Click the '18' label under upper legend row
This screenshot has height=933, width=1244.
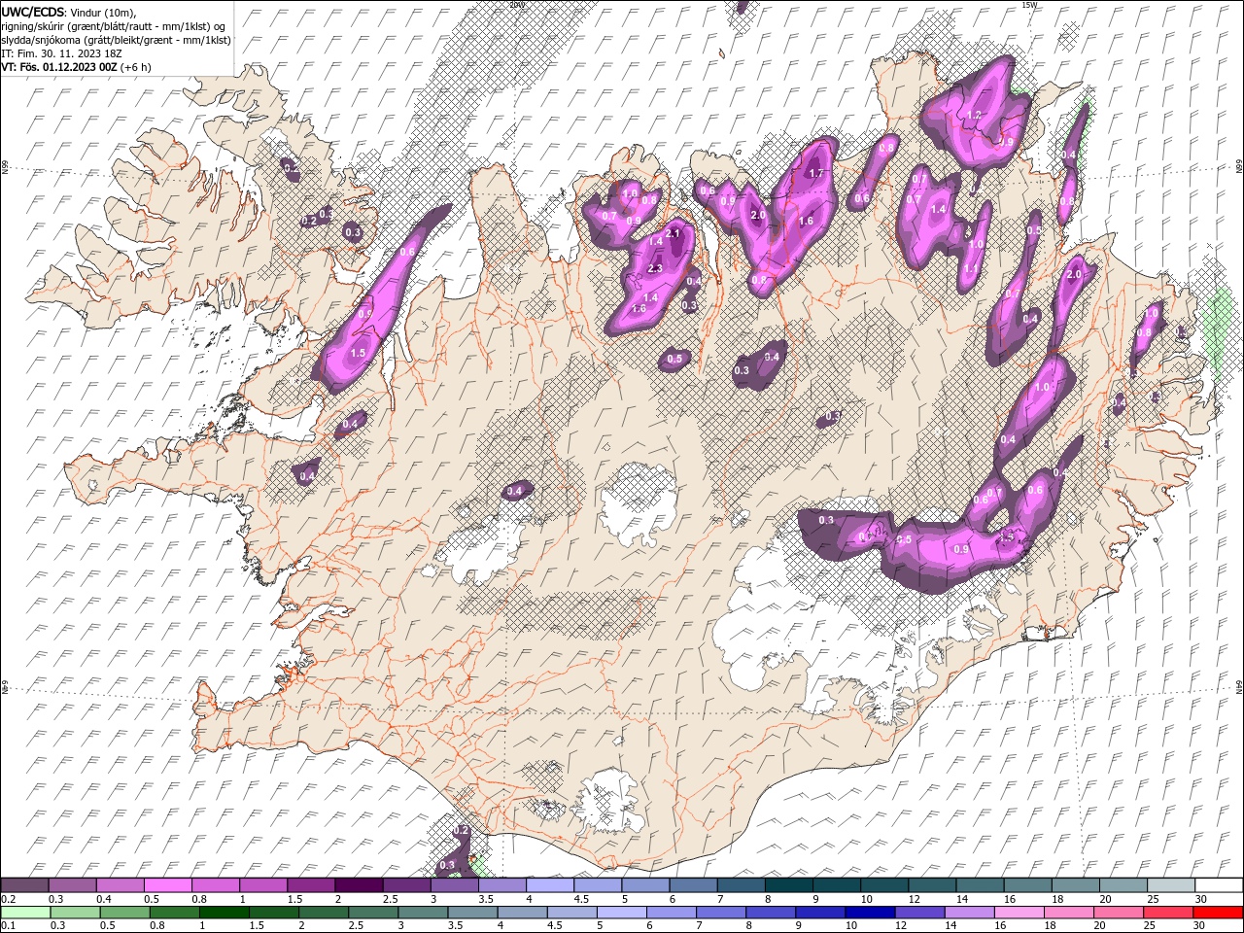click(1056, 900)
